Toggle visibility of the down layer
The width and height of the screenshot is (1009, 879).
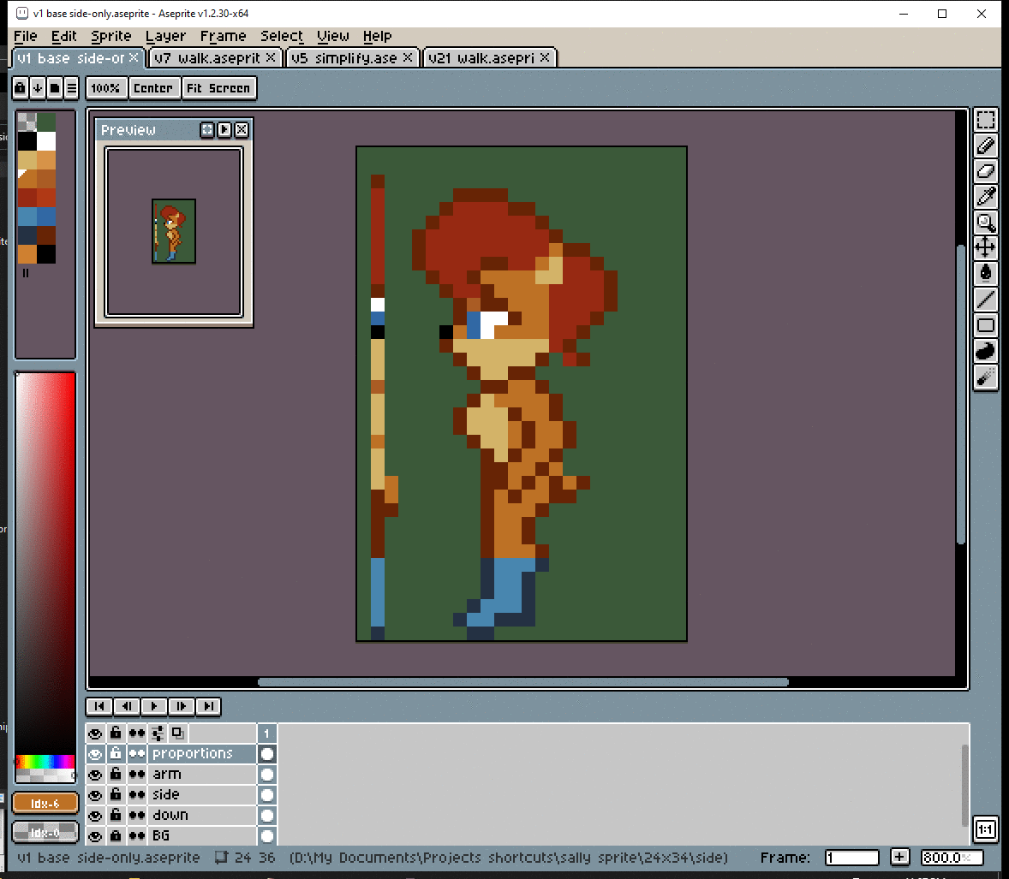[x=95, y=816]
